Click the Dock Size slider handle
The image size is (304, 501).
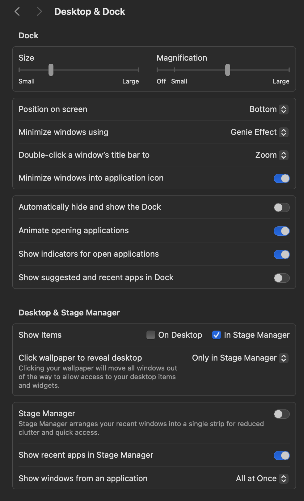(x=51, y=70)
